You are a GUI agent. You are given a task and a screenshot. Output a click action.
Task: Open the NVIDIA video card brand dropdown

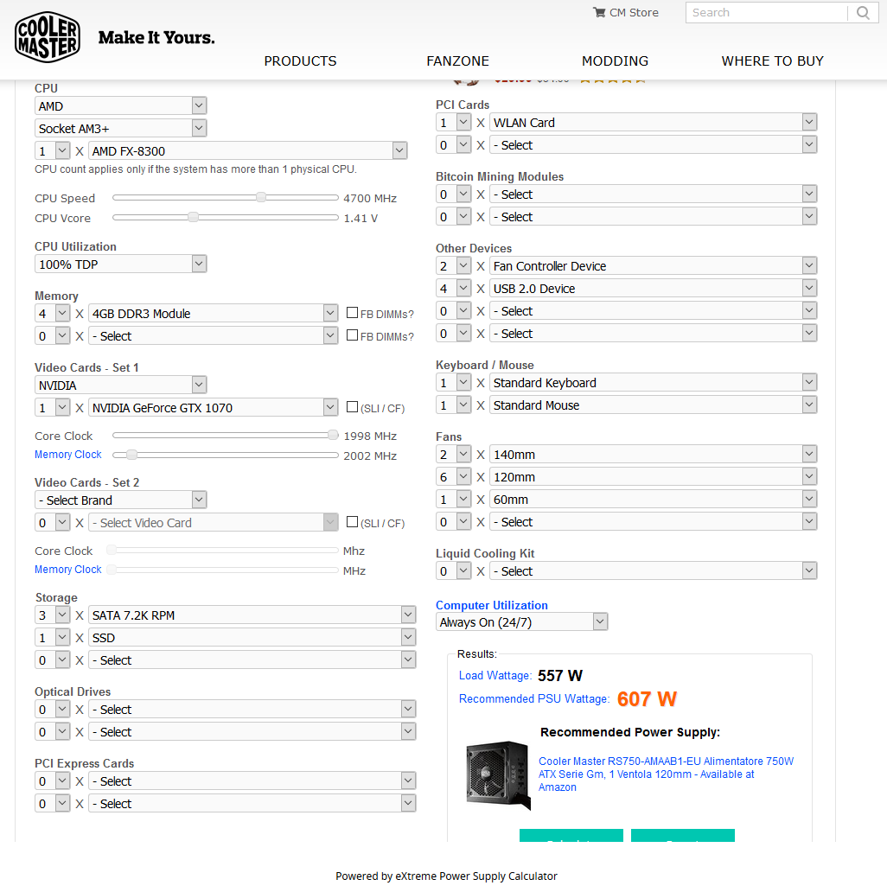click(x=121, y=385)
